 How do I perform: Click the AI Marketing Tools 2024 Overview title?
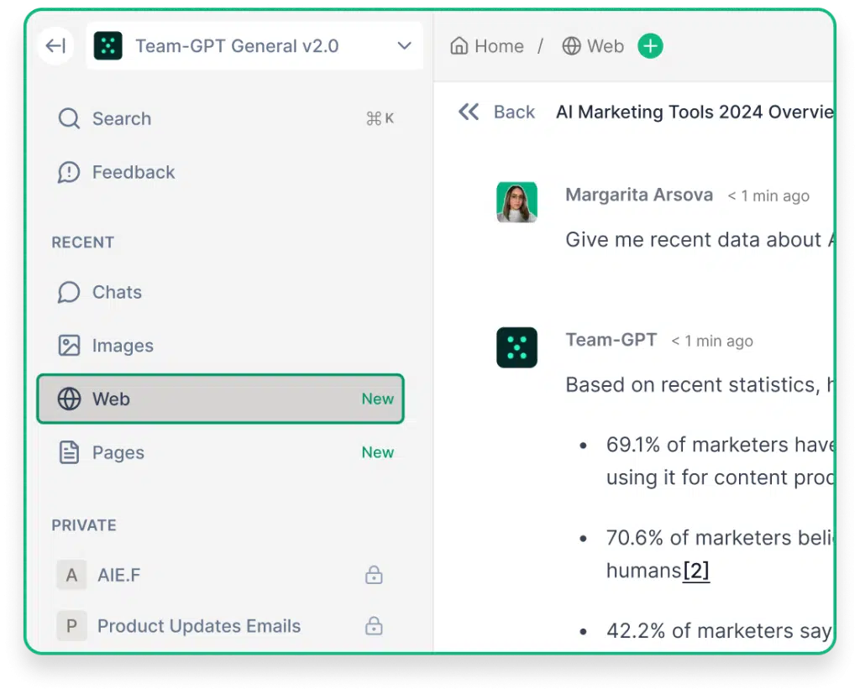695,112
